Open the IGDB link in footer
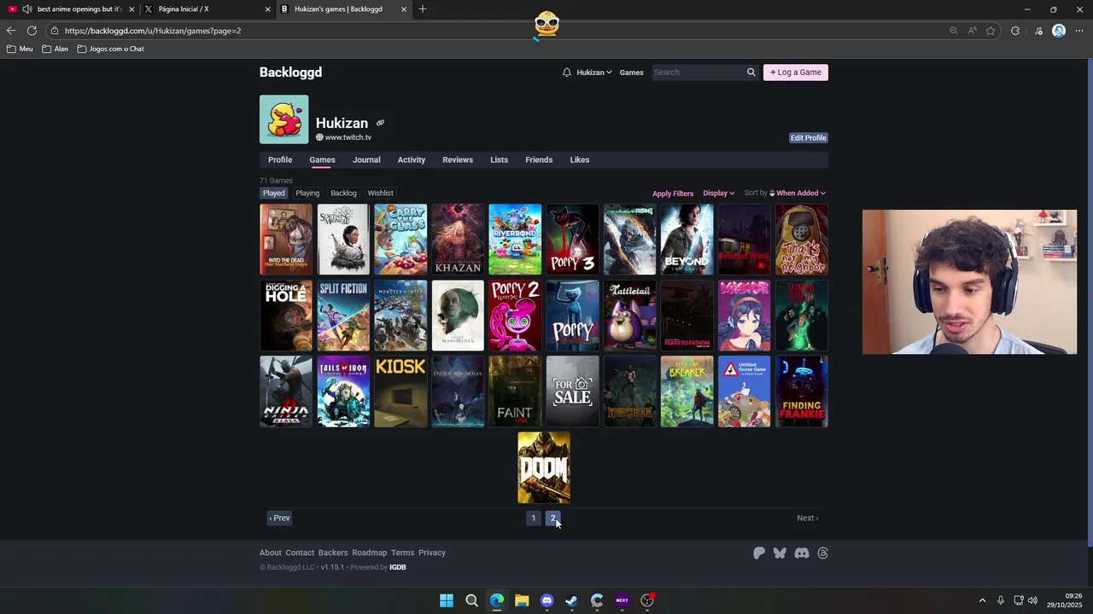Image resolution: width=1093 pixels, height=614 pixels. click(398, 568)
